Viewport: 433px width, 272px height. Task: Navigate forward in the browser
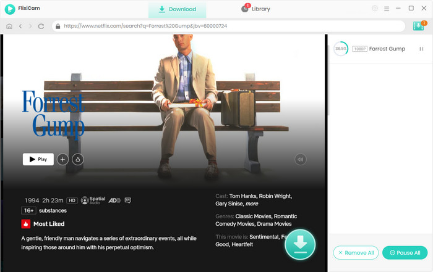[x=30, y=26]
